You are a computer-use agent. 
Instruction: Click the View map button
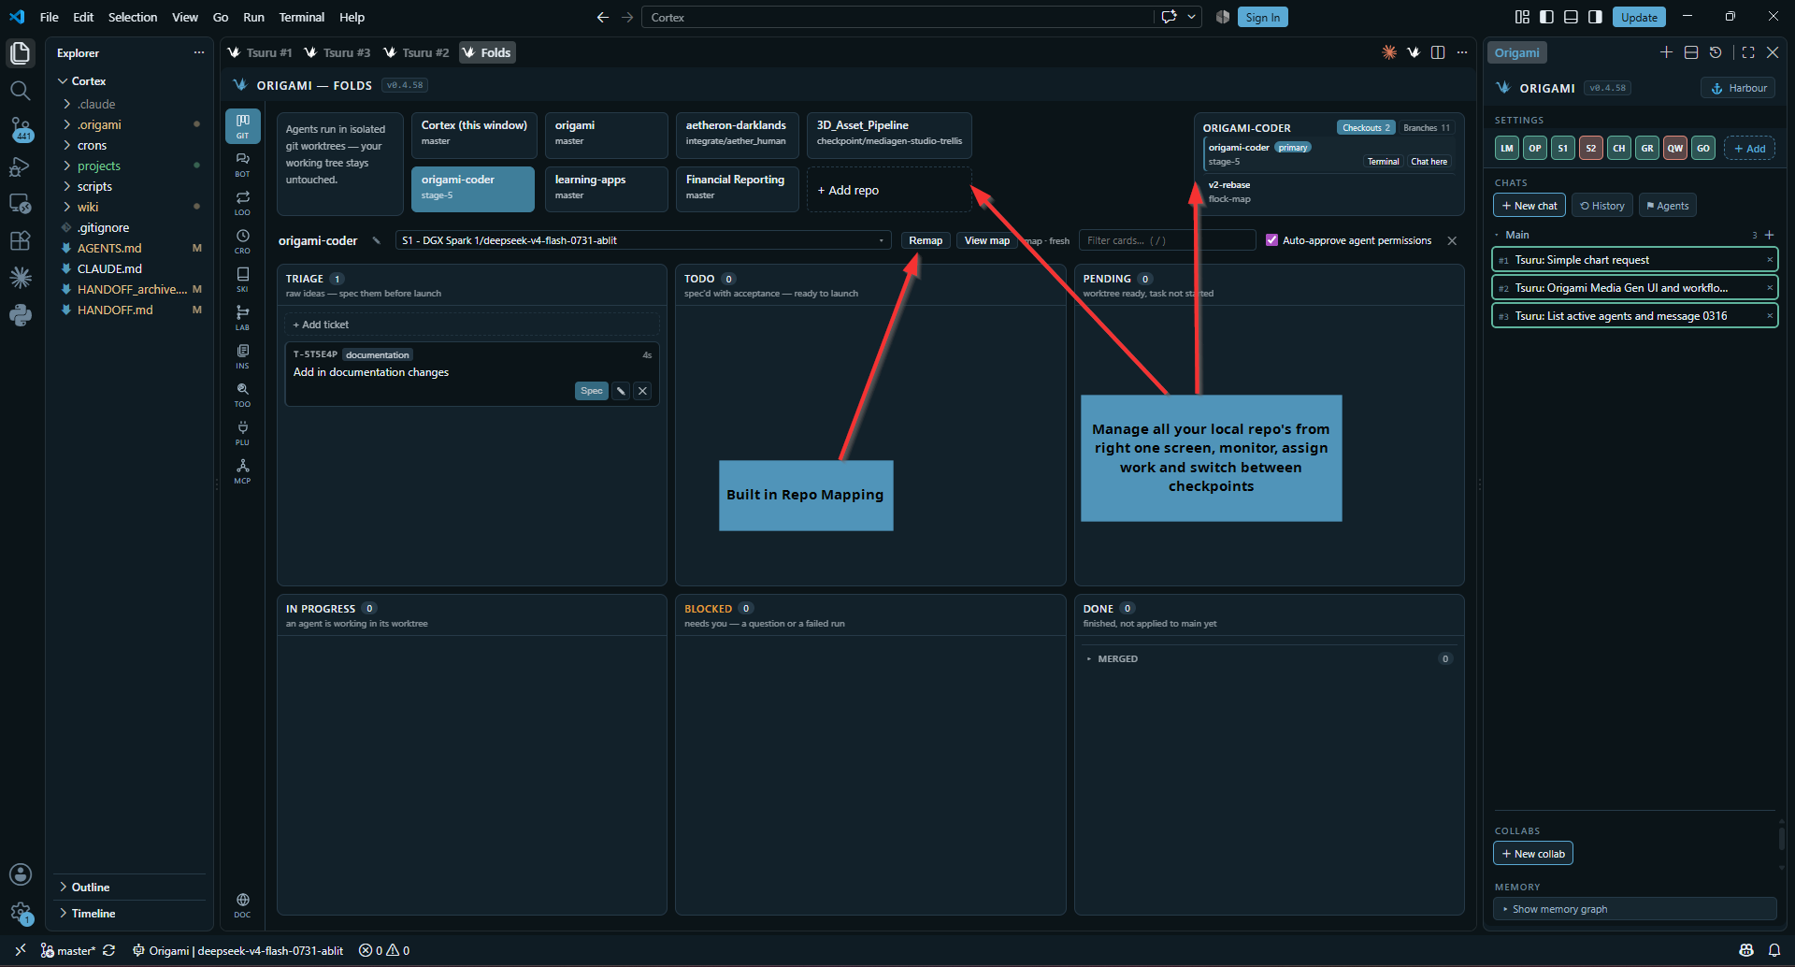(987, 240)
